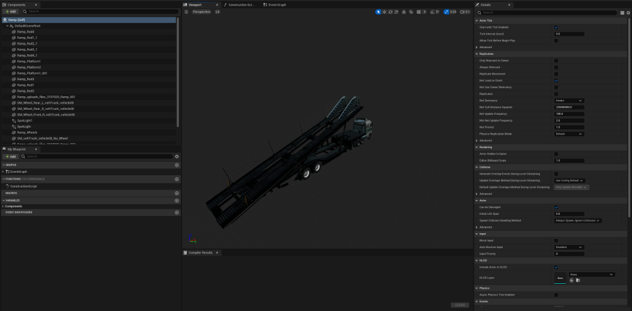Enable the Always Relevant checkbox
The width and height of the screenshot is (632, 311).
[x=556, y=67]
